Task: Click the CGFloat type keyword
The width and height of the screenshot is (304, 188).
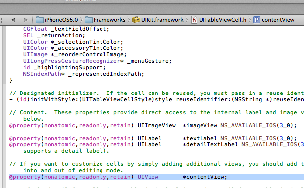Action: 35,29
